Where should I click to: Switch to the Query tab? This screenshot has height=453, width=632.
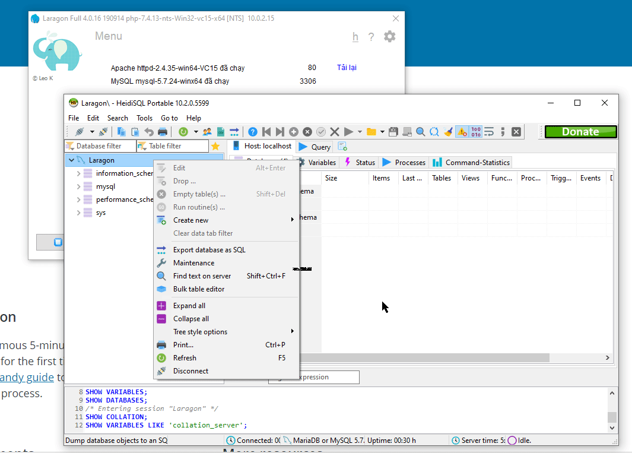click(315, 147)
